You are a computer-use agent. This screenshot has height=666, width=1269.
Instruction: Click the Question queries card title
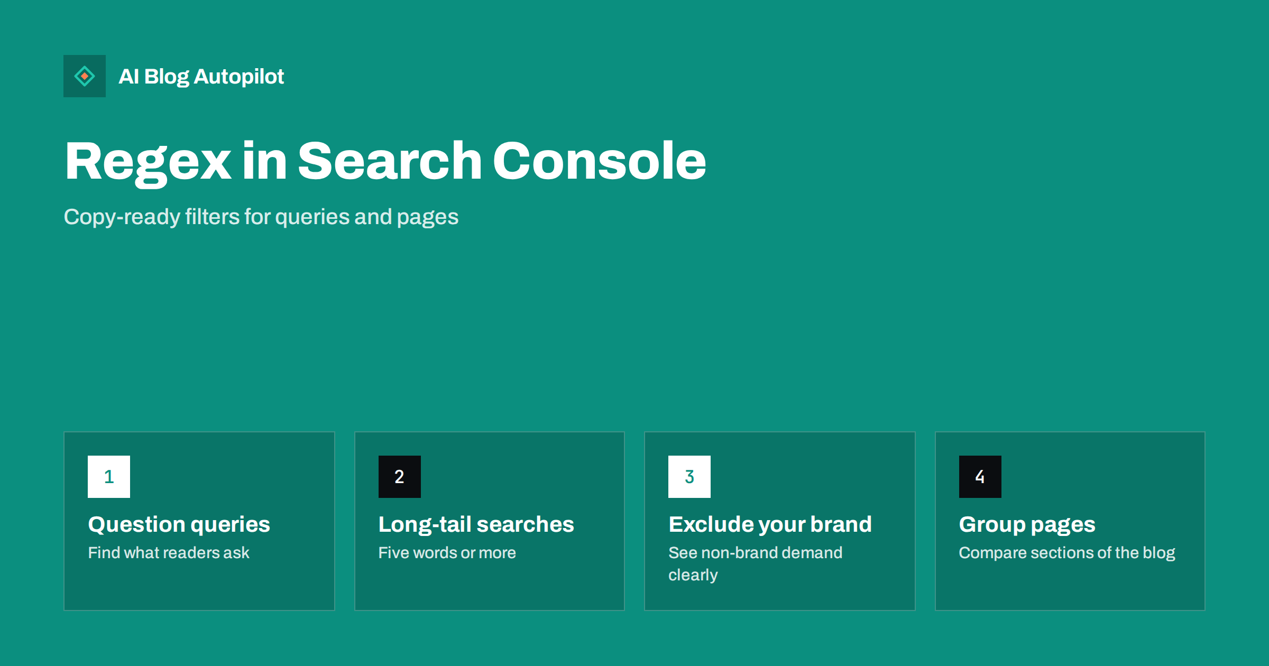(179, 525)
